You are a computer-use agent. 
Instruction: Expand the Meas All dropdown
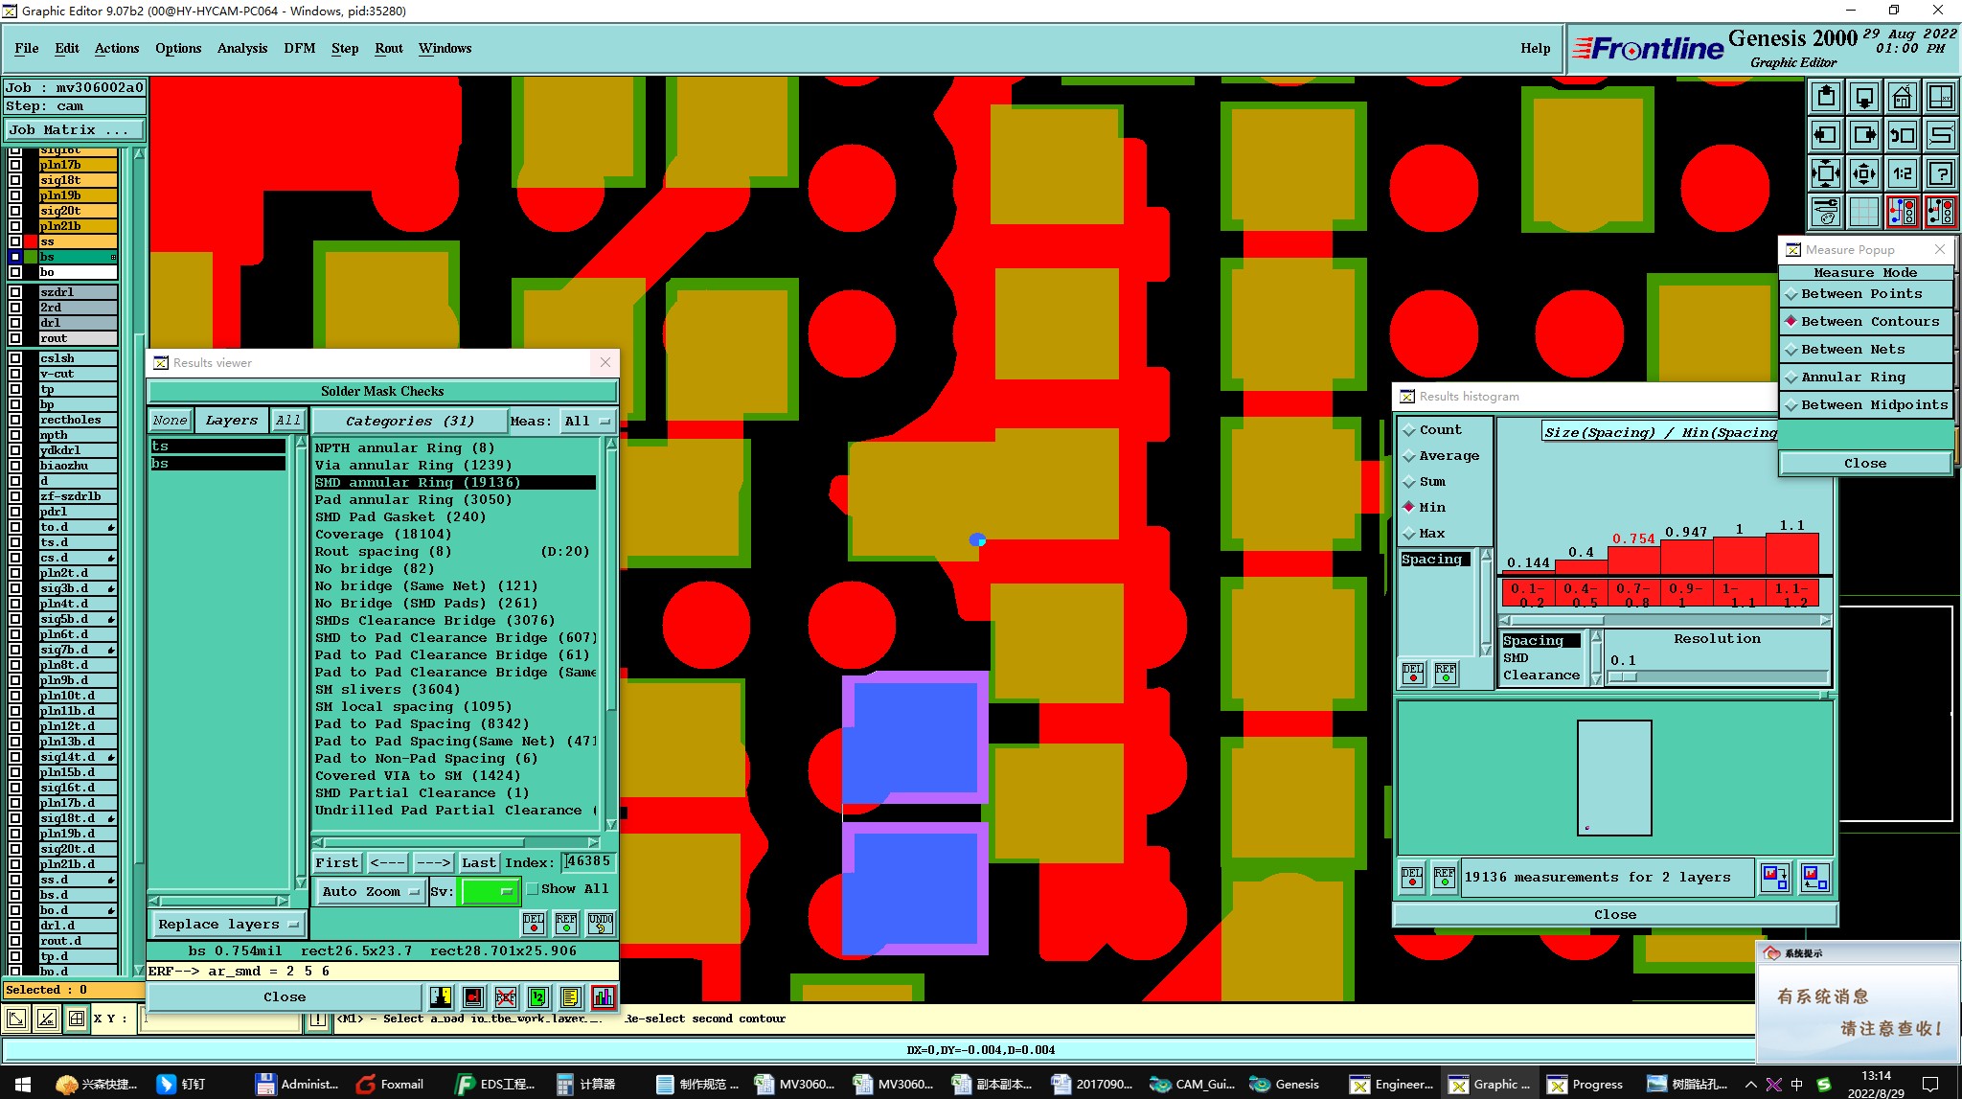pyautogui.click(x=587, y=421)
